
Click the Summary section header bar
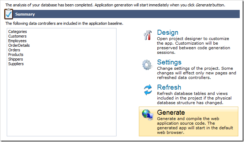tap(124, 14)
